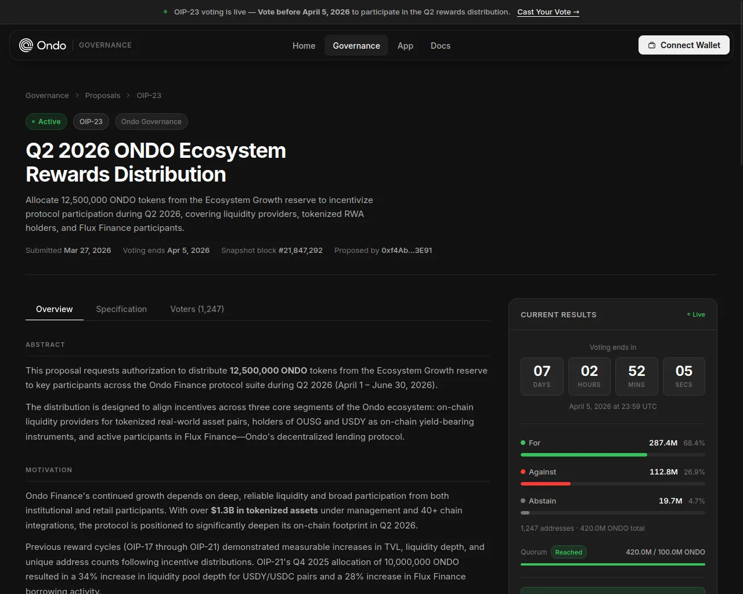Click the breadcrumb chevron after Governance
The width and height of the screenshot is (743, 594).
77,96
